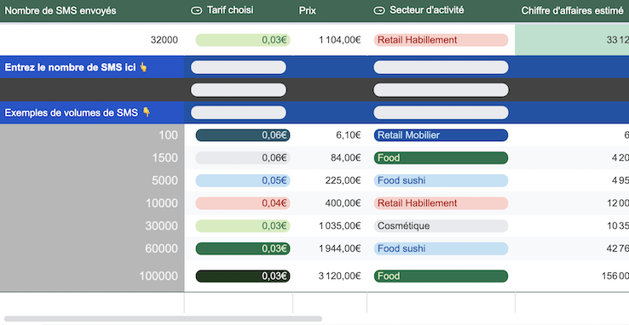Click the Entrez le nombre de SMS ici cell
Screen dimensions: 629x325
(x=92, y=67)
